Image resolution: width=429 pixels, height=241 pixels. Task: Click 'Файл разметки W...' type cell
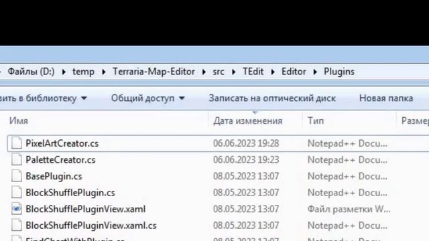click(x=349, y=209)
